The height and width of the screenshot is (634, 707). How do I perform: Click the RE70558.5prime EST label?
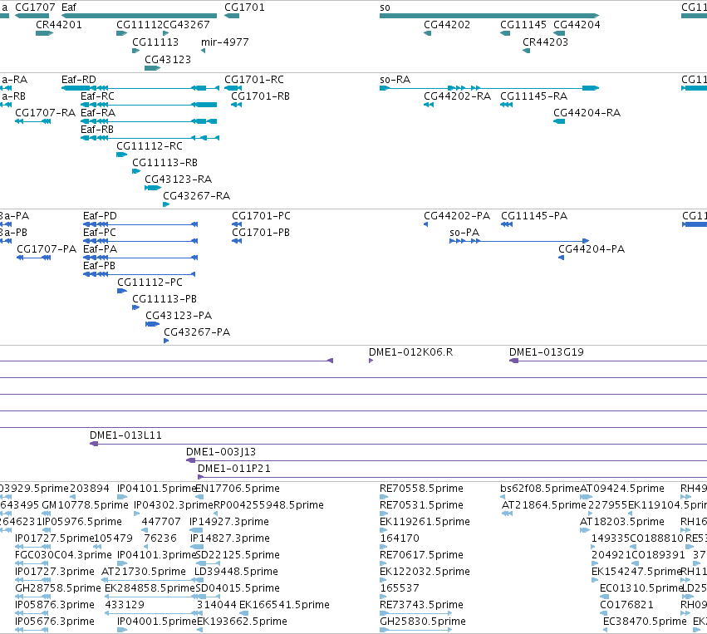[x=421, y=489]
